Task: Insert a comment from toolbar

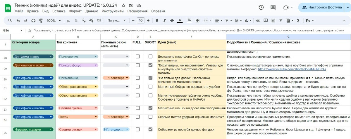Action: tap(266, 21)
